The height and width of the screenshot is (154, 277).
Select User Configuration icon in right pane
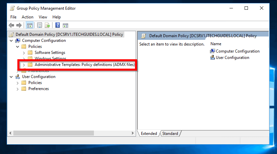[x=212, y=58]
